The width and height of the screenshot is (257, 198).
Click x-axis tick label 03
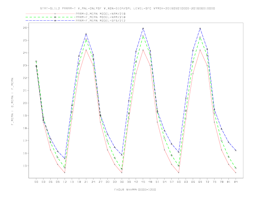43,182
